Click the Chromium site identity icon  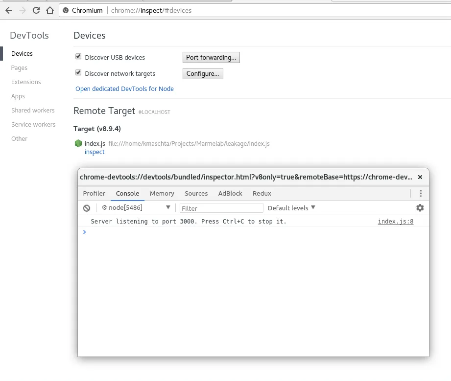click(x=64, y=10)
